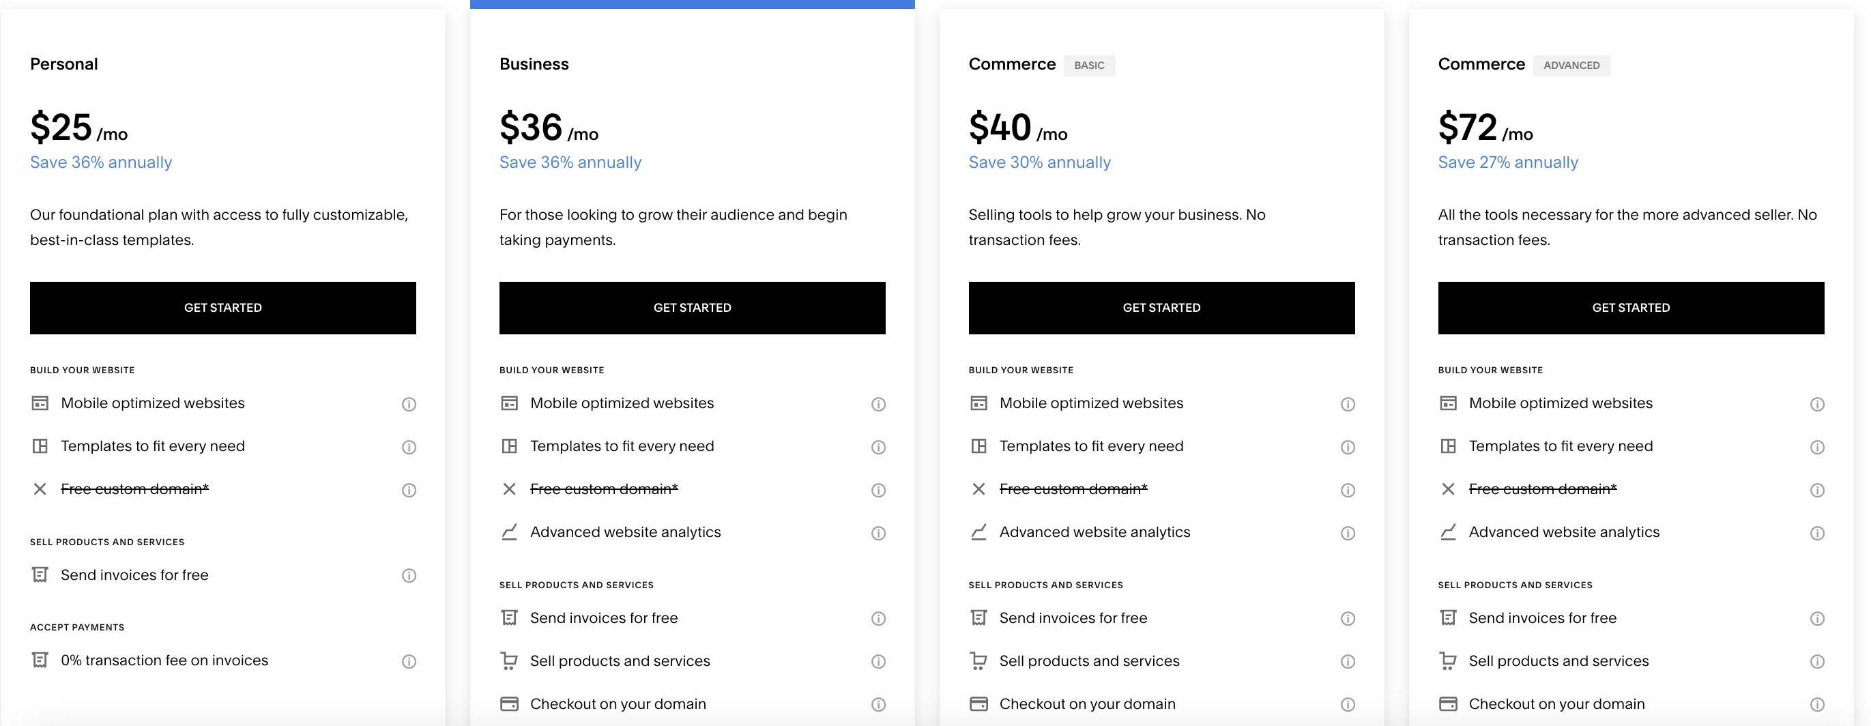The height and width of the screenshot is (726, 1871).
Task: Click the X icon beside Personal Free custom domain
Action: point(40,489)
